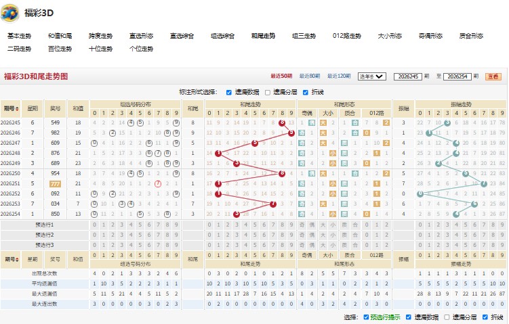Click prize number 982 in row 2026246
Screen dimensions: 509x324
pyautogui.click(x=55, y=133)
